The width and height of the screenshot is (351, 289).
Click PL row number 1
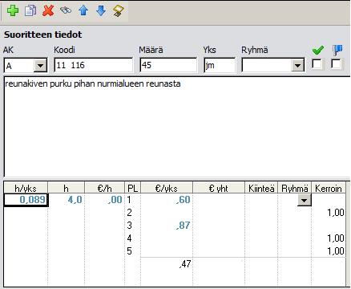click(129, 200)
